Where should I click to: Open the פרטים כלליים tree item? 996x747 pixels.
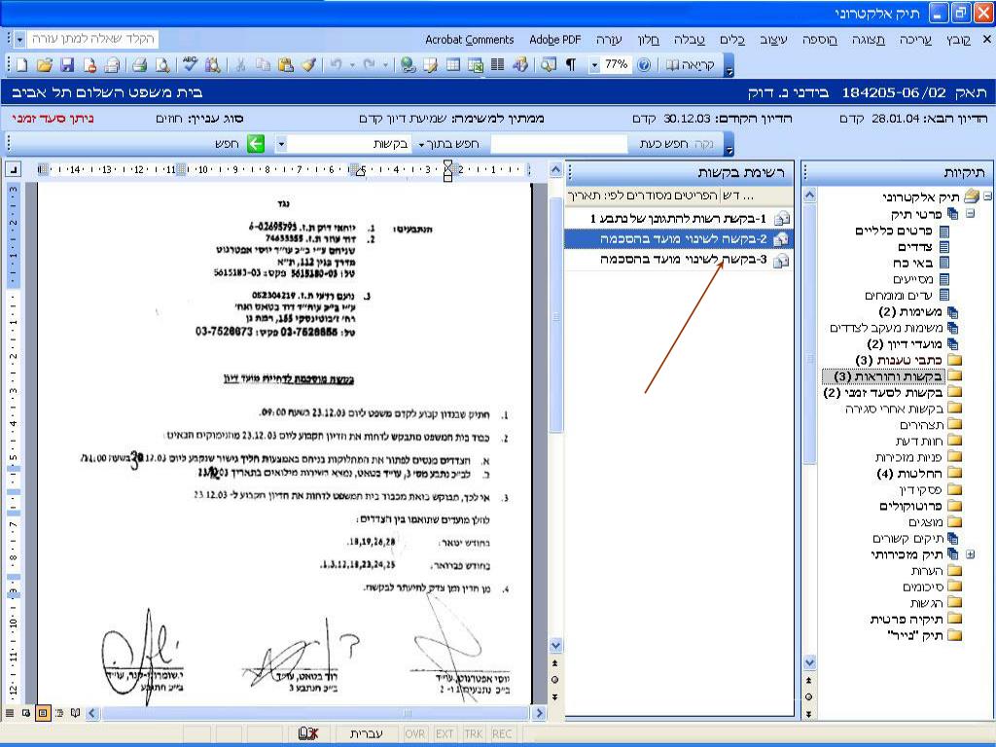tap(902, 231)
